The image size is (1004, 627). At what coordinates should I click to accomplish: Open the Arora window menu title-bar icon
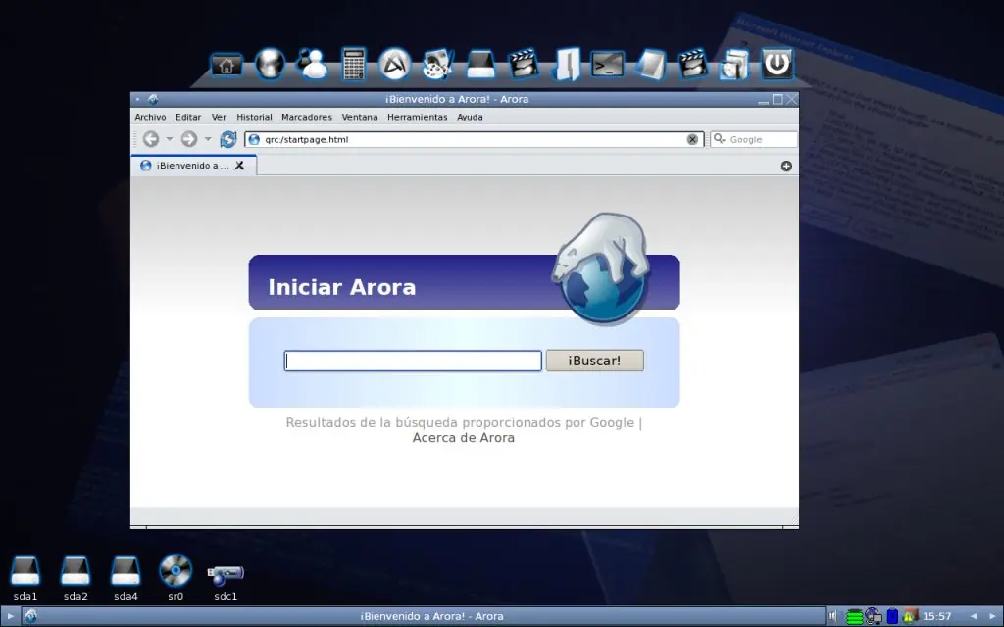tap(153, 99)
